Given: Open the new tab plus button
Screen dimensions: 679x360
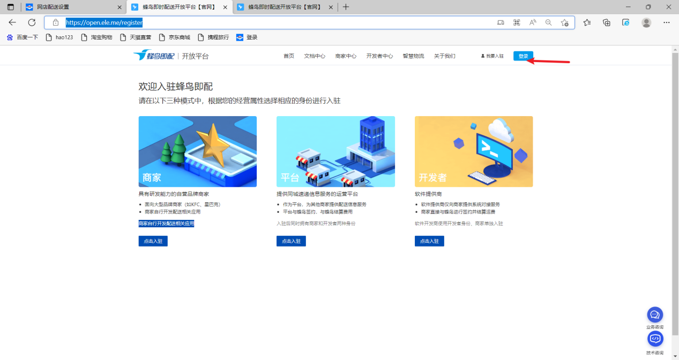Looking at the screenshot, I should pos(346,7).
